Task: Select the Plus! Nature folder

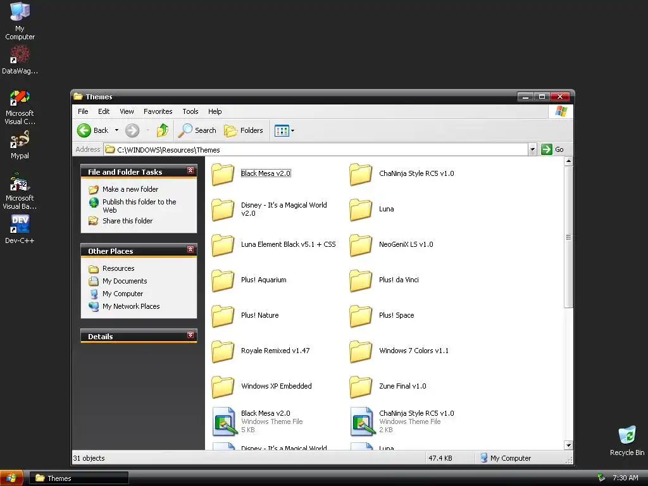Action: (x=223, y=316)
